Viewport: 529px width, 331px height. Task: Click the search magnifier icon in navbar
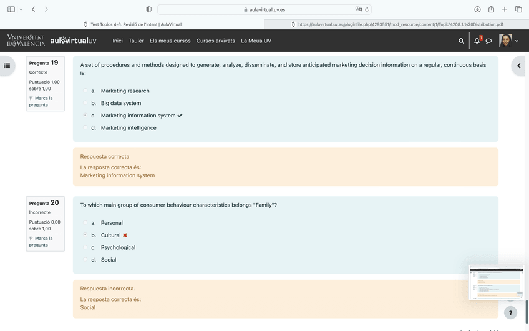461,41
